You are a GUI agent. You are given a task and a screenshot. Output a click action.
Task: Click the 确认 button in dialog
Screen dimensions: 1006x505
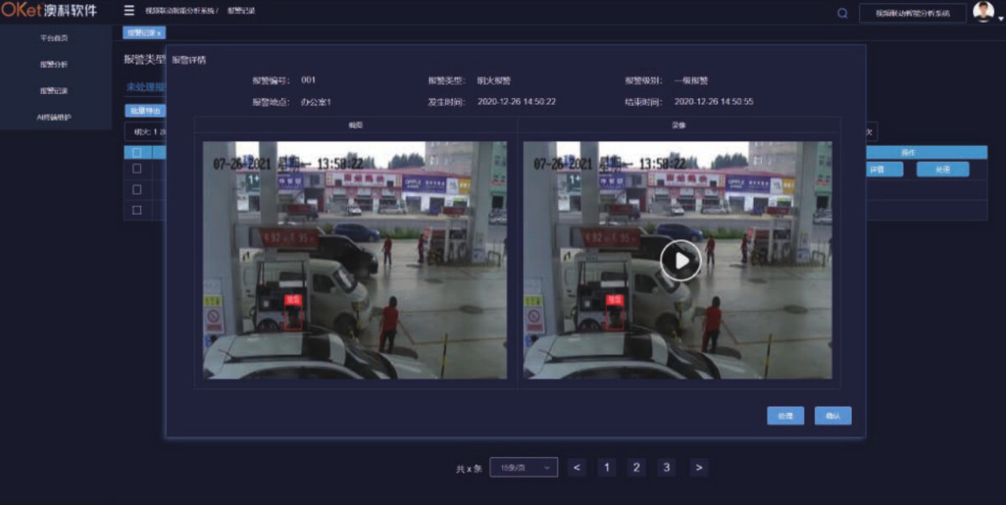point(832,416)
